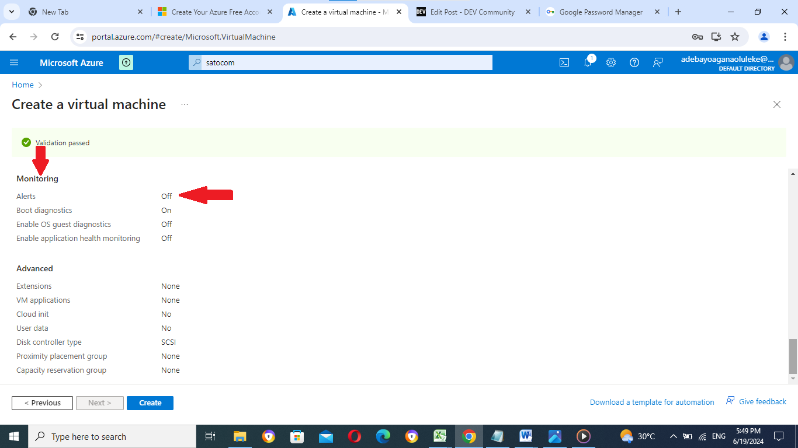Open Azure portal settings gear
Image resolution: width=798 pixels, height=448 pixels.
pyautogui.click(x=611, y=62)
